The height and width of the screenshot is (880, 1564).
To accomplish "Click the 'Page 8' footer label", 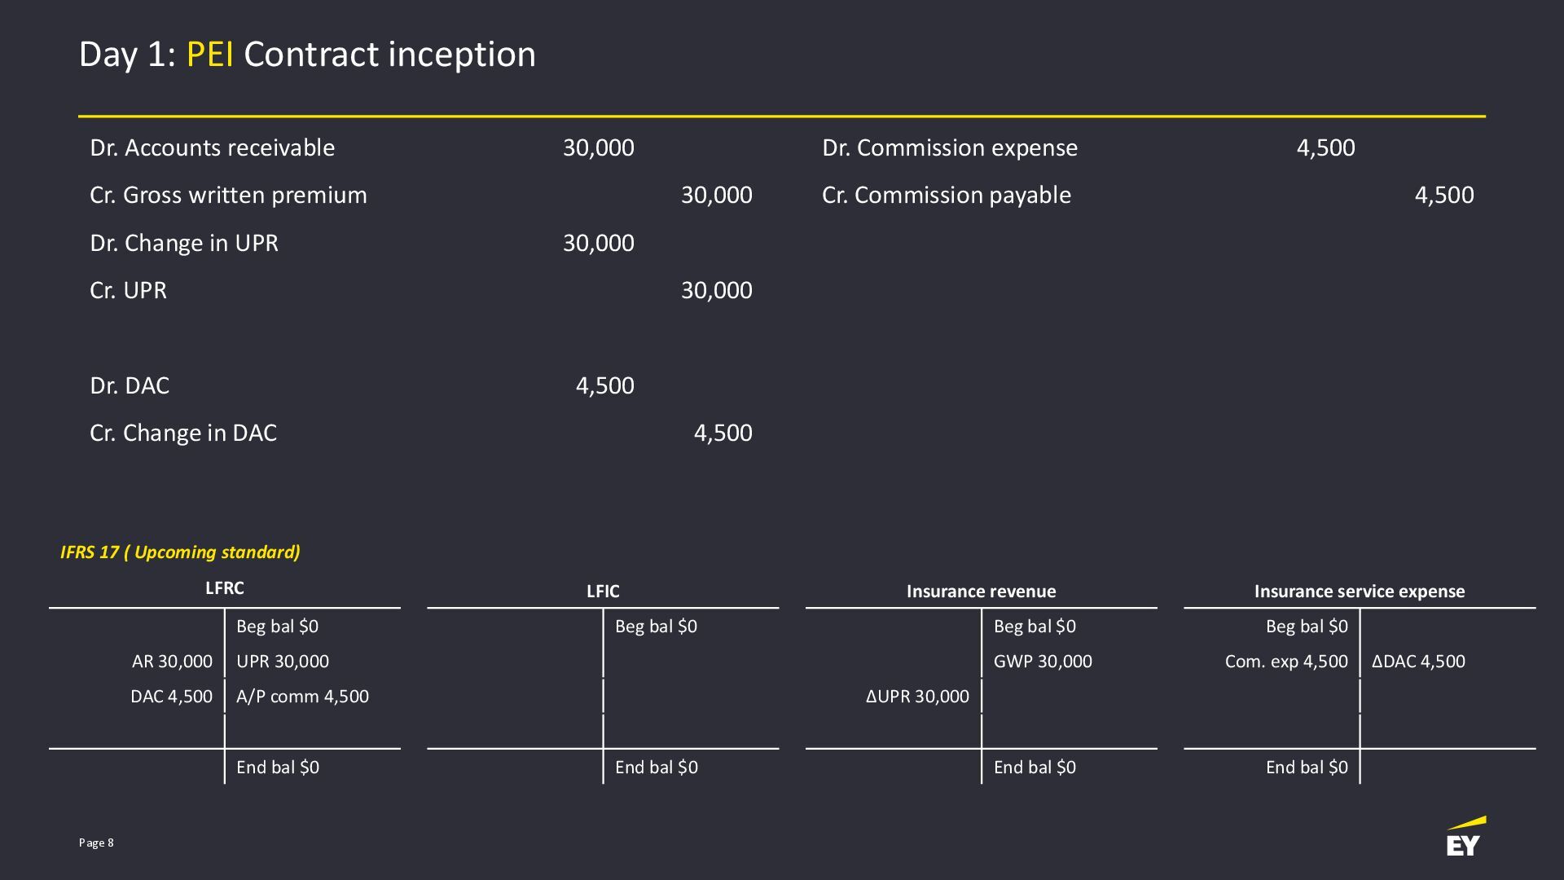I will pos(96,843).
